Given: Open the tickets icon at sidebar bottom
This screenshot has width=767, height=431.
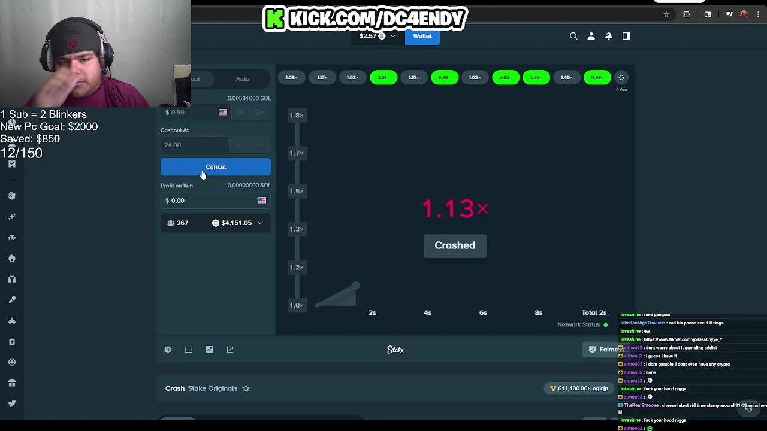Looking at the screenshot, I should 11,403.
